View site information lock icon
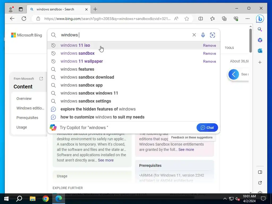The width and height of the screenshot is (272, 204). click(38, 19)
